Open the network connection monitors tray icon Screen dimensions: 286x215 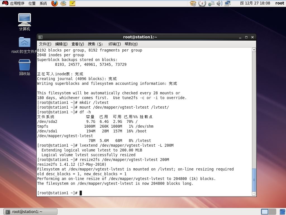tap(228, 3)
